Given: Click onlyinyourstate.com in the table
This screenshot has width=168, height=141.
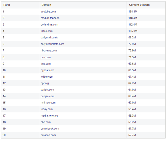Looking at the screenshot, I should pos(52,44).
